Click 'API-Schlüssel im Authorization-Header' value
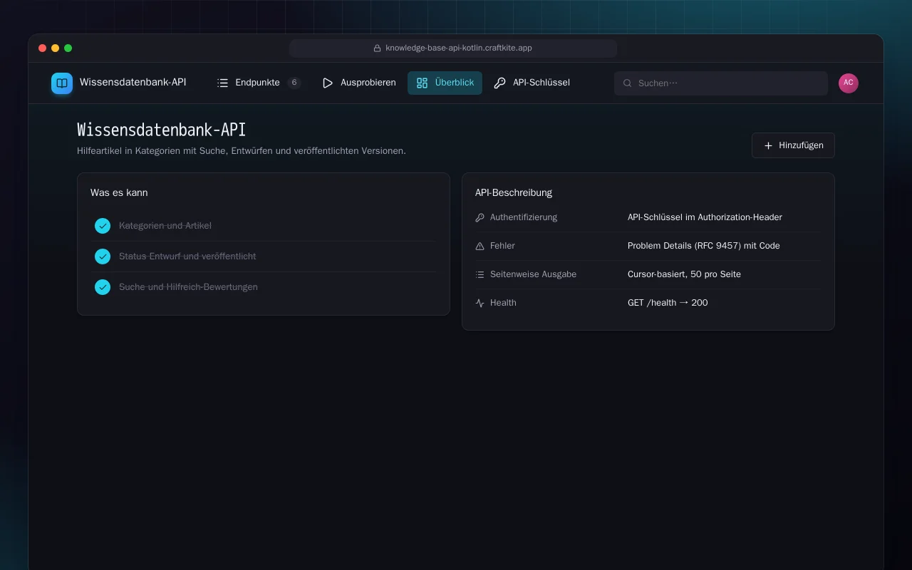 point(705,217)
